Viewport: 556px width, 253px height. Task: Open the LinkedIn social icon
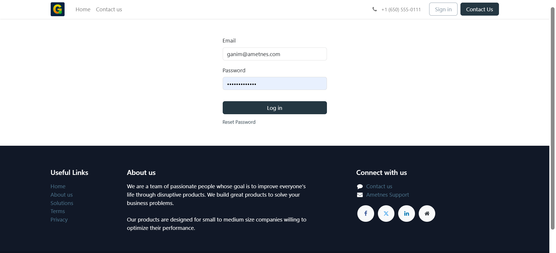click(407, 213)
